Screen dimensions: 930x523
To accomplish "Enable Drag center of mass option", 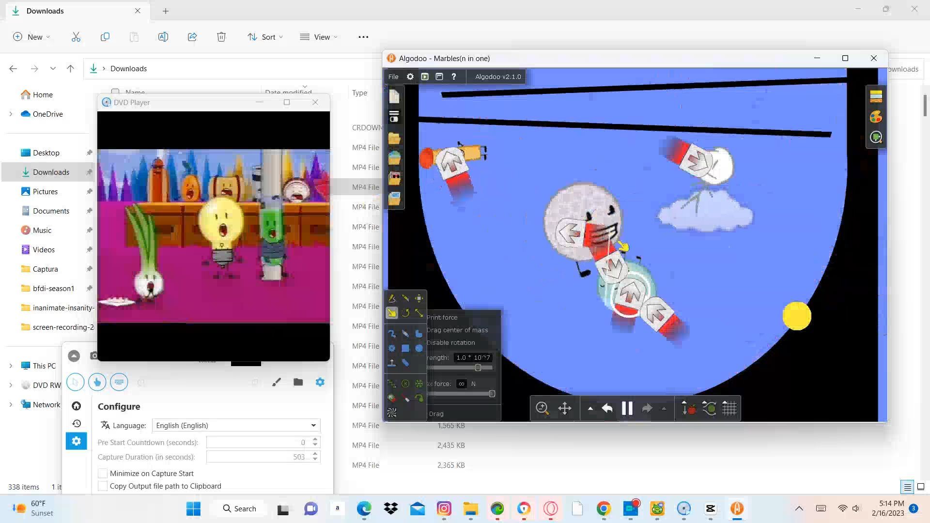I will tap(457, 330).
